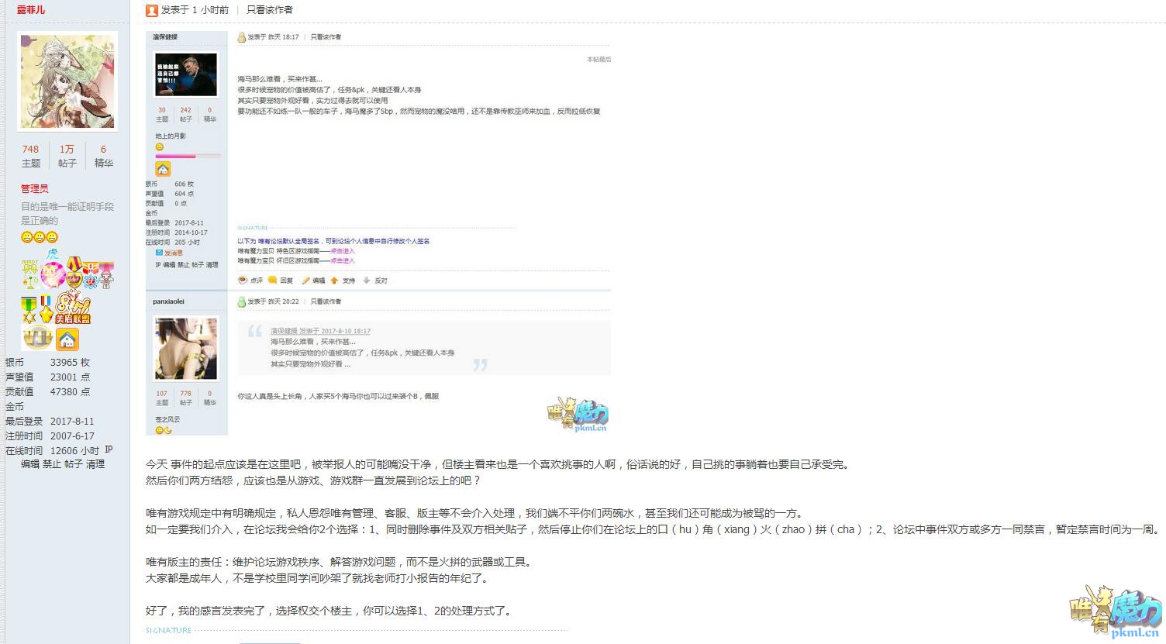Click 只看该作者 to filter by author
The width and height of the screenshot is (1166, 644).
pos(270,10)
